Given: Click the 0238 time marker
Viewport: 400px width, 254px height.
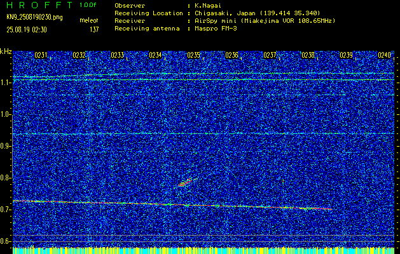Looking at the screenshot, I should [x=308, y=55].
